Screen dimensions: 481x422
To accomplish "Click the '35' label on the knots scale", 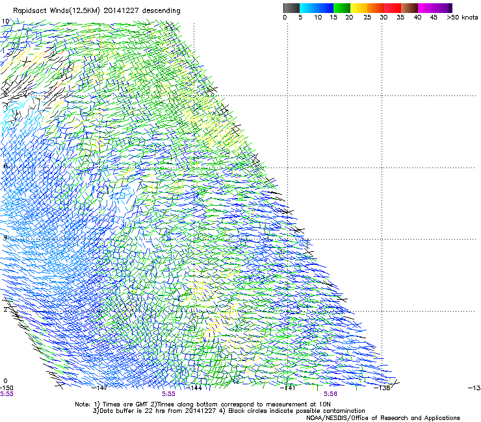I will click(400, 18).
